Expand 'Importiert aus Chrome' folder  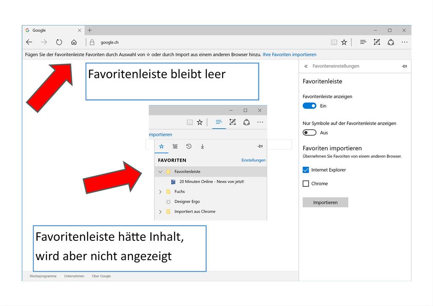click(x=160, y=212)
